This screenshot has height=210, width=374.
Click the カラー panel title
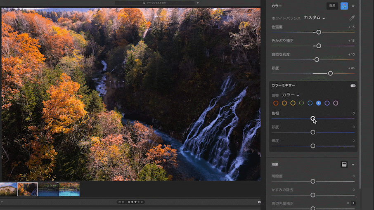point(277,6)
